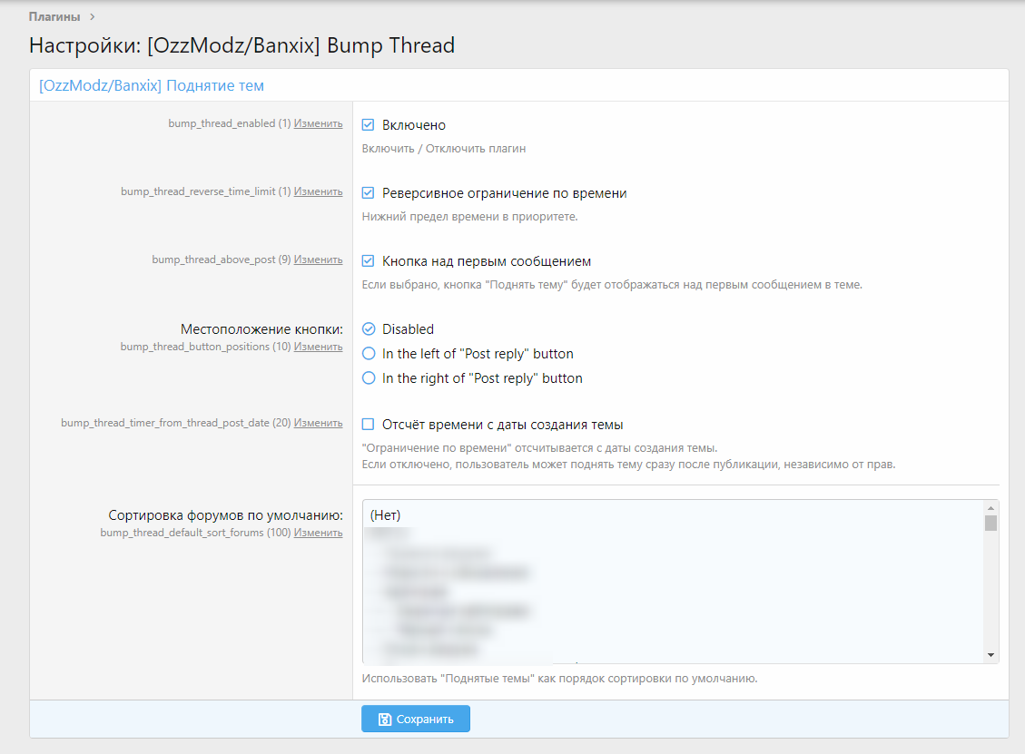Click the forum list scroll down arrow
This screenshot has height=754, width=1025.
click(x=991, y=655)
